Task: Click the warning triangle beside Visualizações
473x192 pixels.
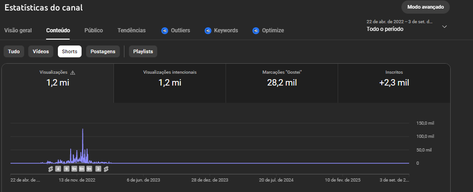Action: coord(72,72)
